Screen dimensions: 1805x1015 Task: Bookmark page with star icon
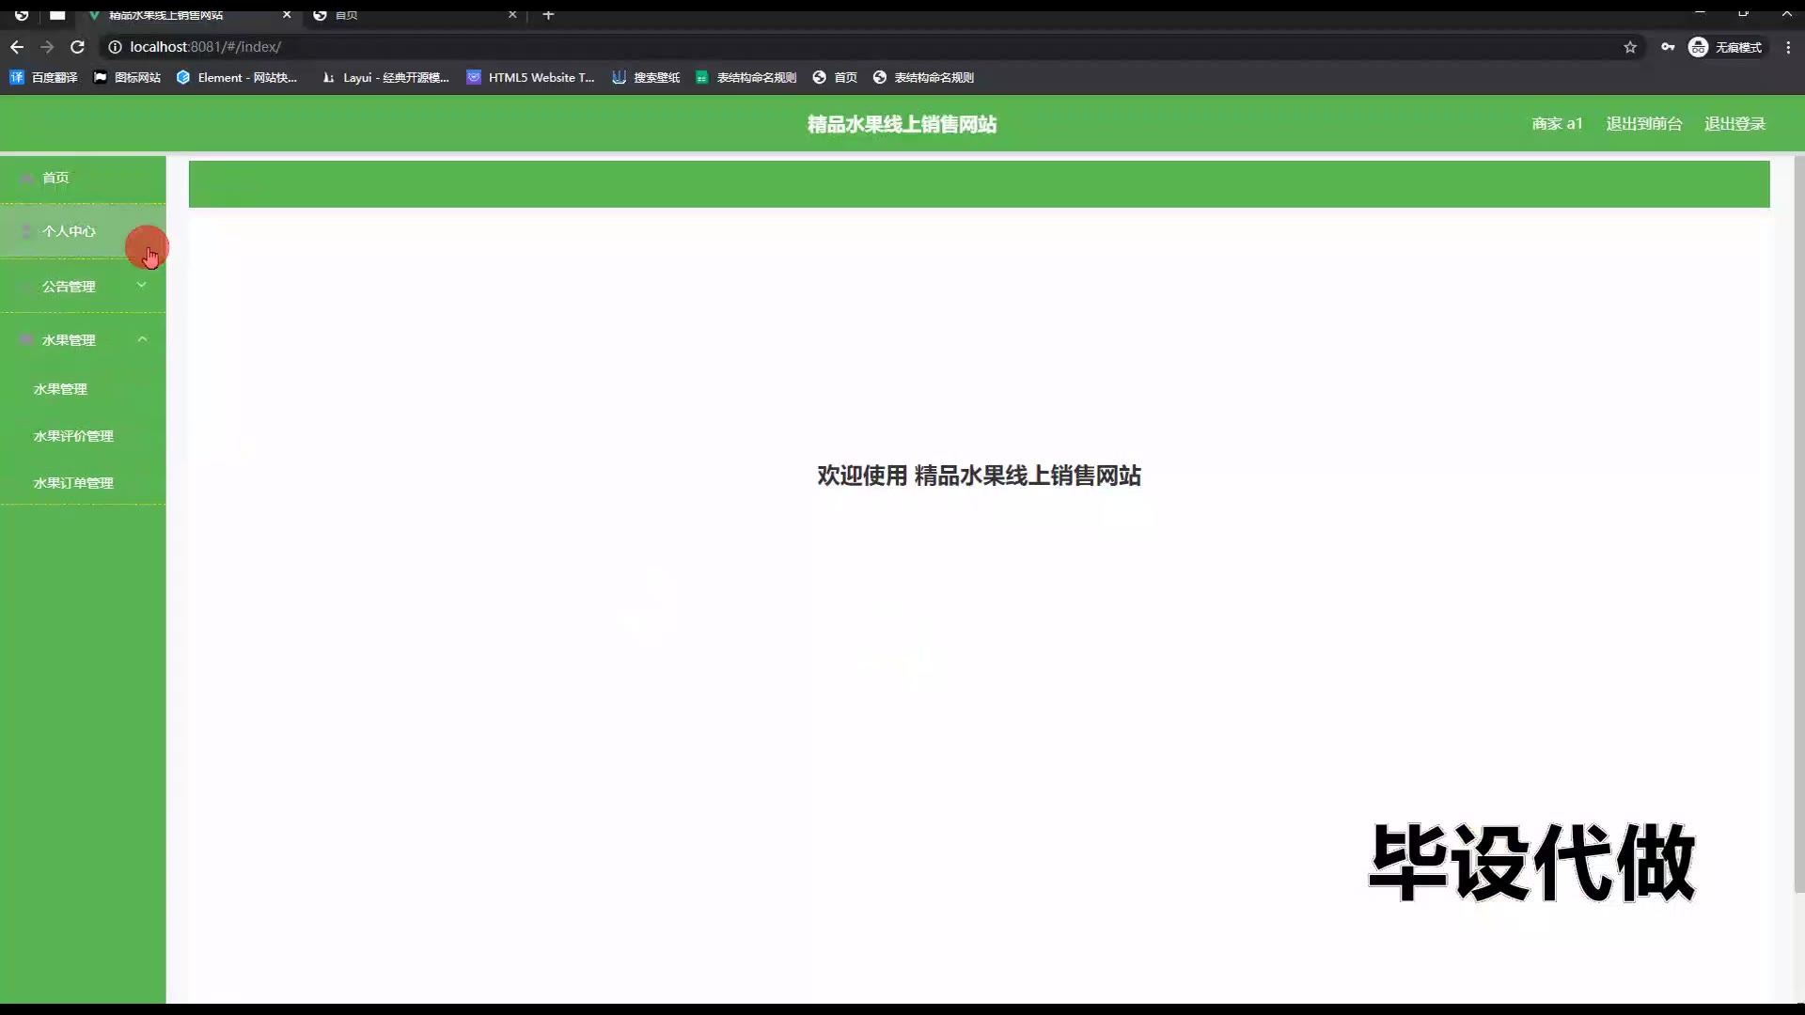click(x=1630, y=47)
